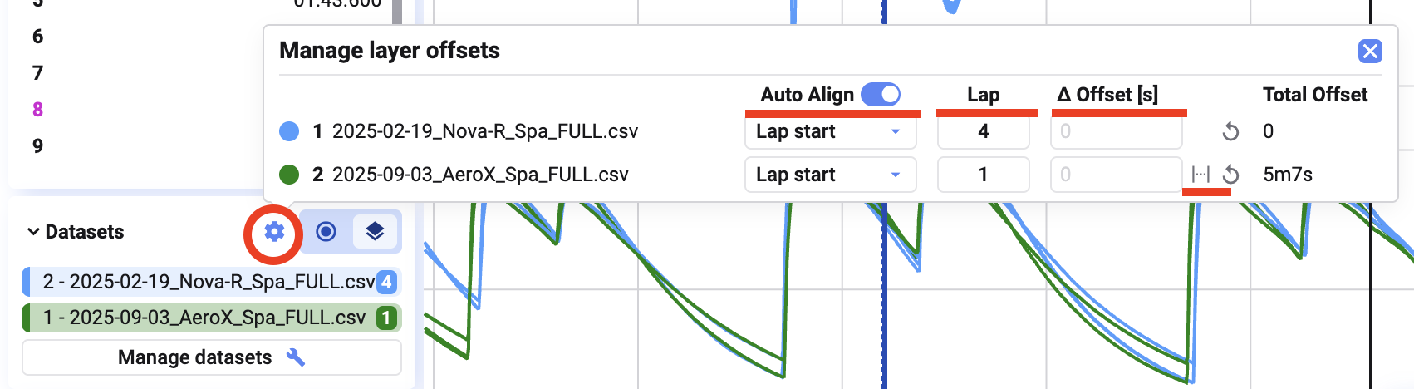Open the layer offsets gear settings

274,232
